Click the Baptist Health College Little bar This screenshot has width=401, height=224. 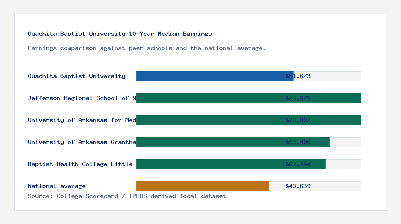click(231, 164)
